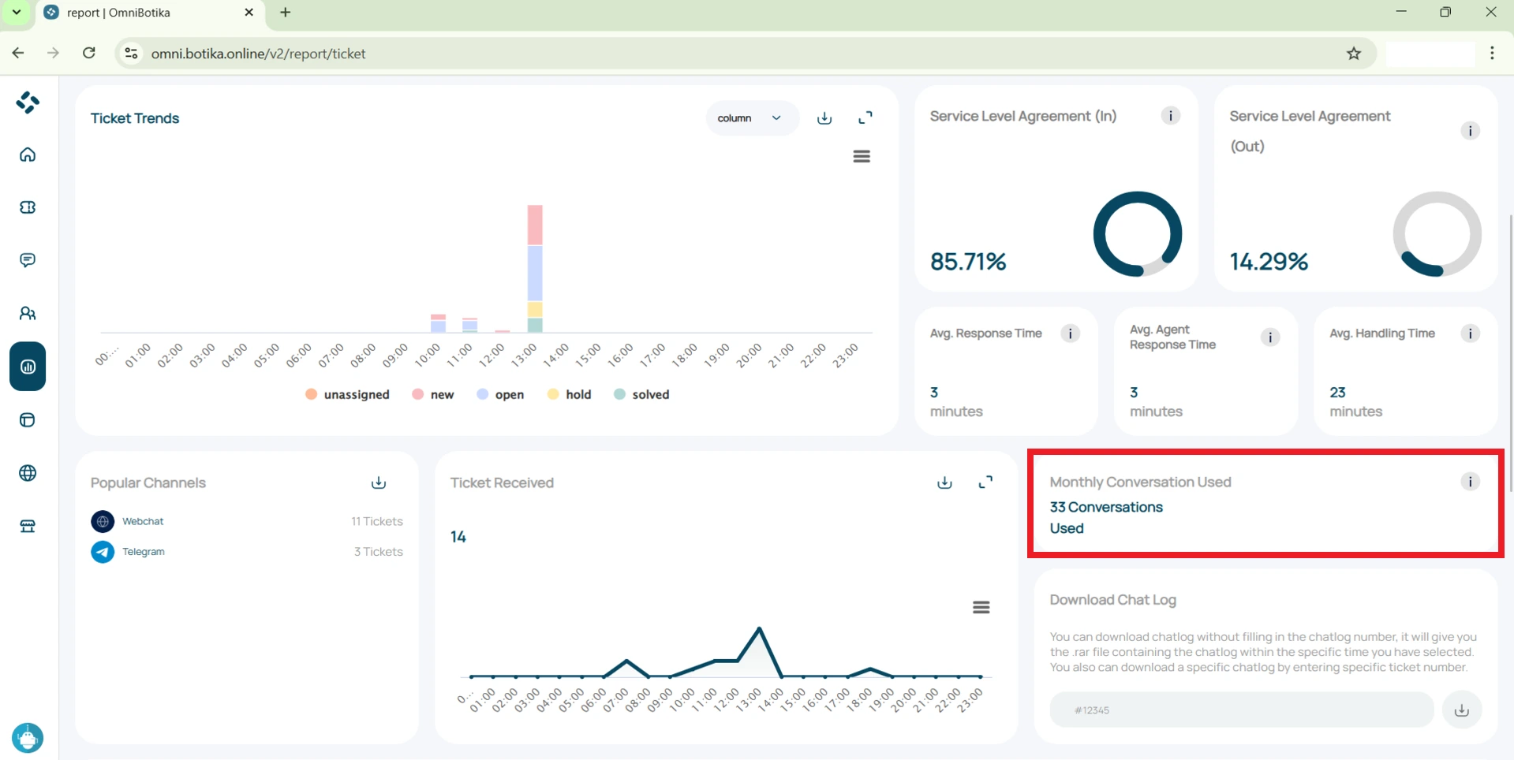This screenshot has width=1514, height=760.
Task: Click the OmniBotika logo in sidebar
Action: pos(28,102)
